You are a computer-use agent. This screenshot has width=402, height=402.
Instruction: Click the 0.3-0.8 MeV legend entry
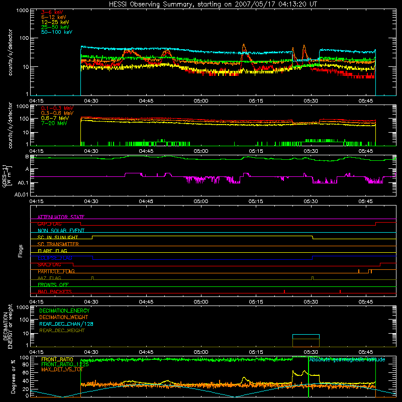(x=57, y=113)
